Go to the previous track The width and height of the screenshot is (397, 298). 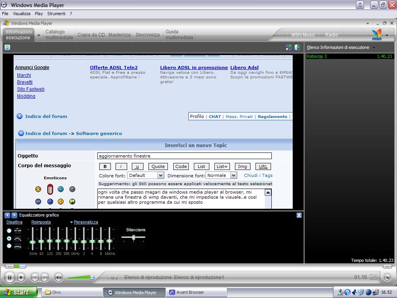(35, 277)
